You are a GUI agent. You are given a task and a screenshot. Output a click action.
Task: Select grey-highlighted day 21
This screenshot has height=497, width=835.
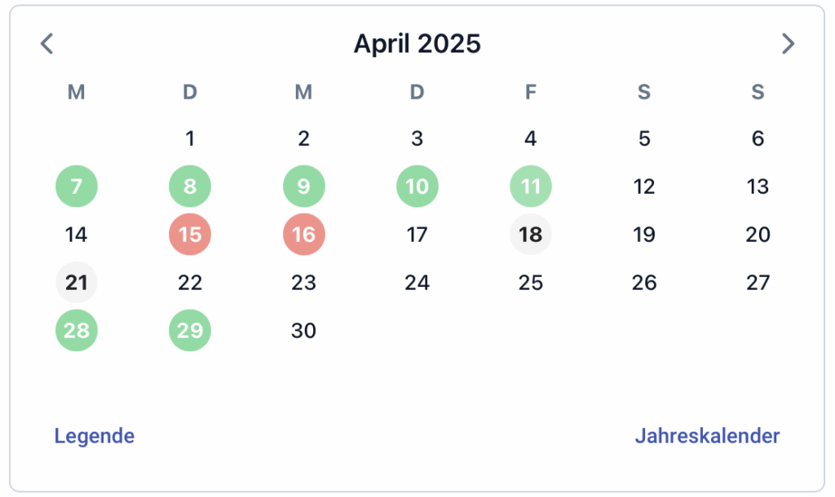(77, 282)
